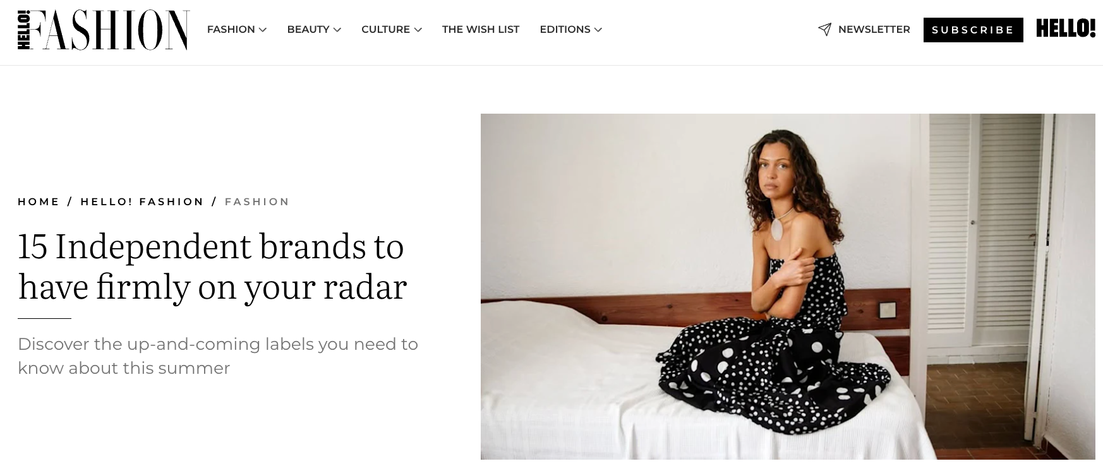The width and height of the screenshot is (1103, 466).
Task: Open the Editions navigation item
Action: 565,30
